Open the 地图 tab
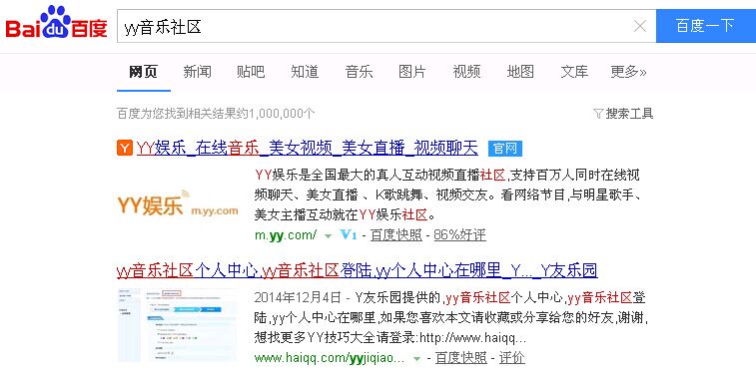This screenshot has width=756, height=384. (520, 72)
